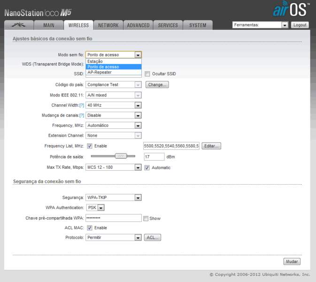Collapse the Modo sem fio dropdown
This screenshot has height=282, width=316.
tap(114, 55)
